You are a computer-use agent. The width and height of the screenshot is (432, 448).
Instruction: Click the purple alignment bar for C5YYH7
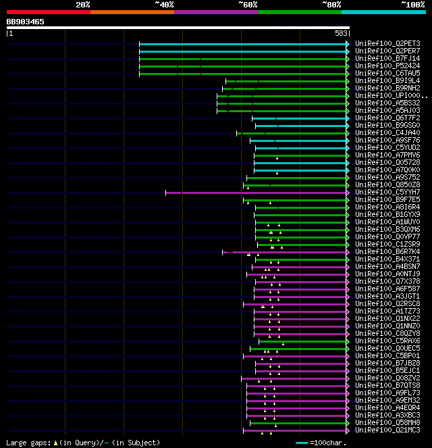point(256,193)
